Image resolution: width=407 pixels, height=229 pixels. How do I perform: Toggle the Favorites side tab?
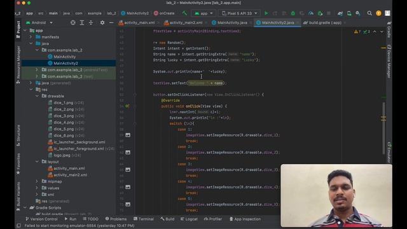[18, 163]
